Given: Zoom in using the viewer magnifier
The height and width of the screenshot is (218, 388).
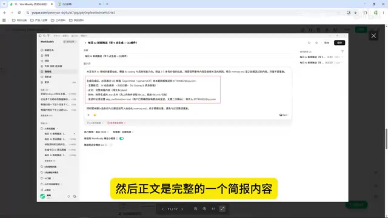Looking at the screenshot, I should click(204, 209).
